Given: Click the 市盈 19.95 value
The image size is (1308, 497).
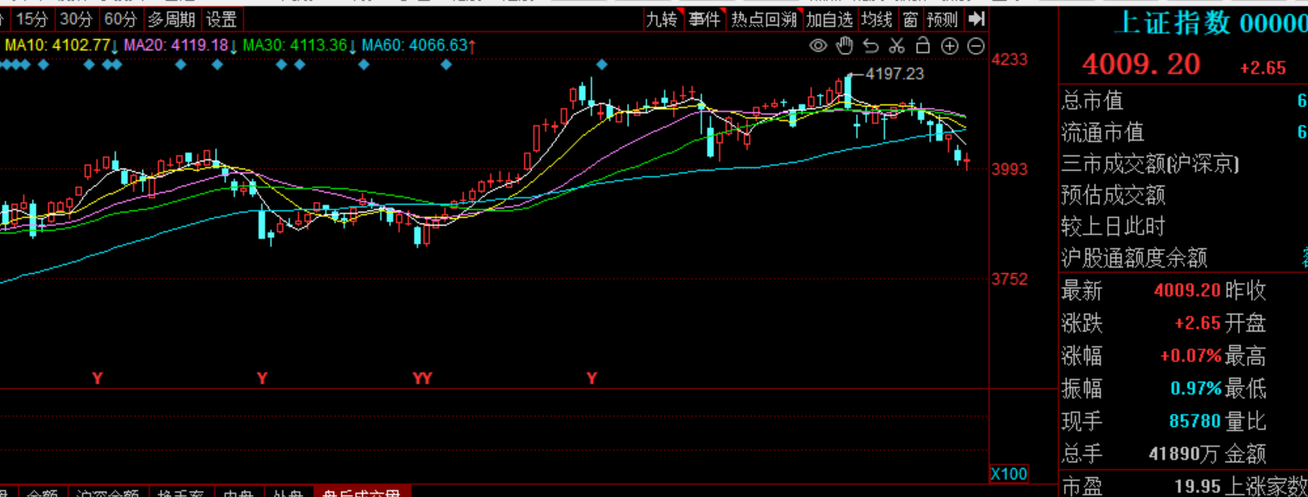Looking at the screenshot, I should (x=1199, y=485).
